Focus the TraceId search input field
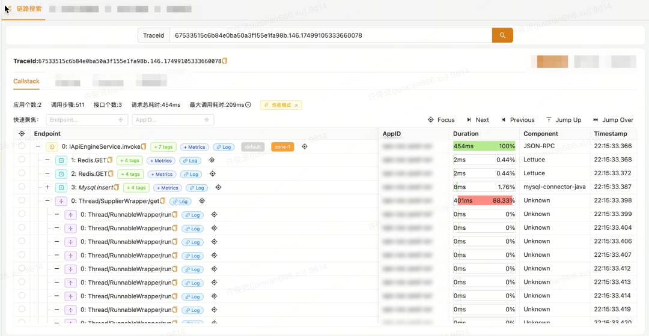Viewport: 649px width, 336px height. pyautogui.click(x=331, y=35)
